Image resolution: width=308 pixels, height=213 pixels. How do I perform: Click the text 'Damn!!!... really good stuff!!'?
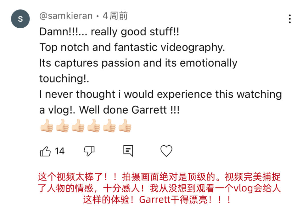click(x=109, y=32)
